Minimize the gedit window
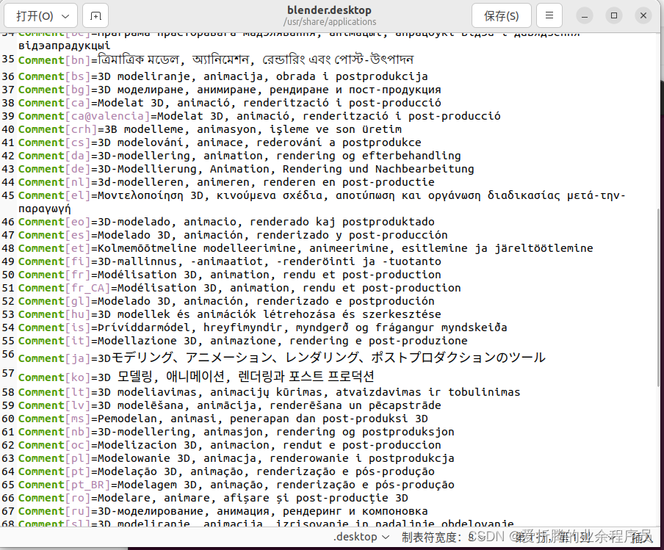The width and height of the screenshot is (664, 550). click(585, 15)
